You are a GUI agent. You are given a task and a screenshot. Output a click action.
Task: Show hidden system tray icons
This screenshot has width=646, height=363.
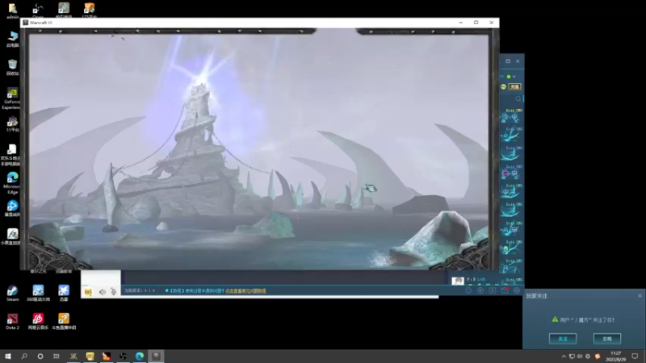coord(564,357)
